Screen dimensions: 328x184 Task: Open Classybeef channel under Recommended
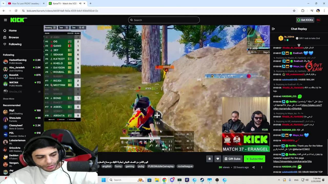tap(22, 127)
